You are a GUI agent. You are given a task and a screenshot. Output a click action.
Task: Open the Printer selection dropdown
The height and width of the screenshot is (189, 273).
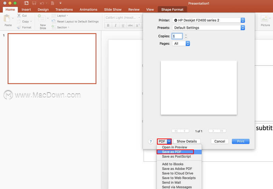pyautogui.click(x=209, y=20)
